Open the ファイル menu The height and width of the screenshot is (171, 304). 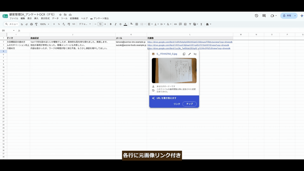pos(14,18)
